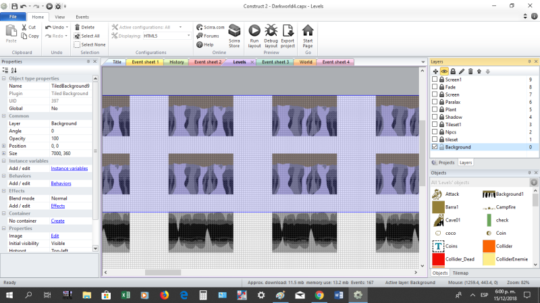
Task: Click delete layer trash icon
Action: (470, 72)
